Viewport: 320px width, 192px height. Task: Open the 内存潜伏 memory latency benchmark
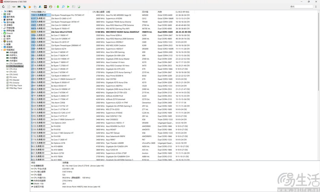[x=13, y=61]
